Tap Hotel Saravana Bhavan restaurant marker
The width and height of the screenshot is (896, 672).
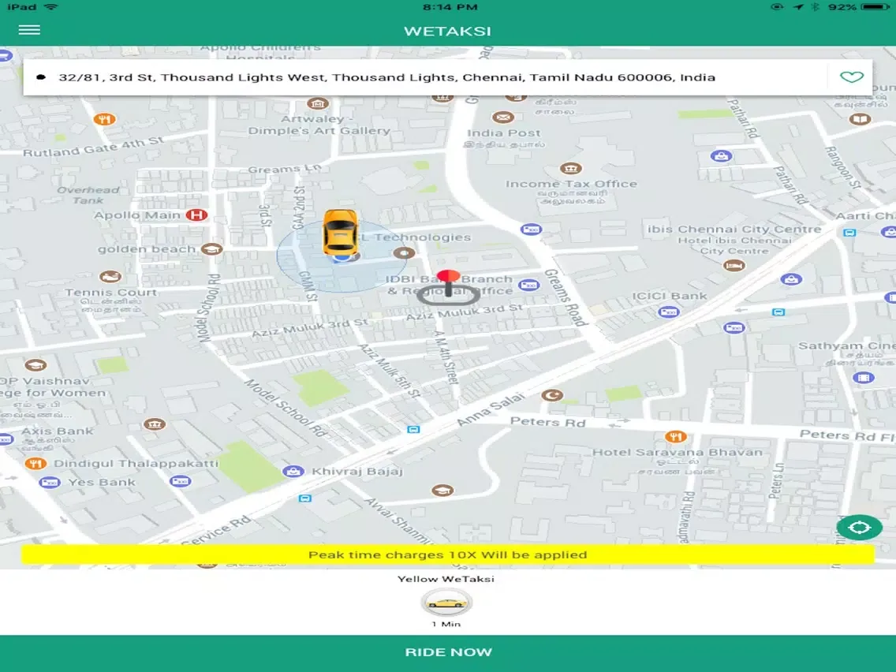tap(675, 437)
